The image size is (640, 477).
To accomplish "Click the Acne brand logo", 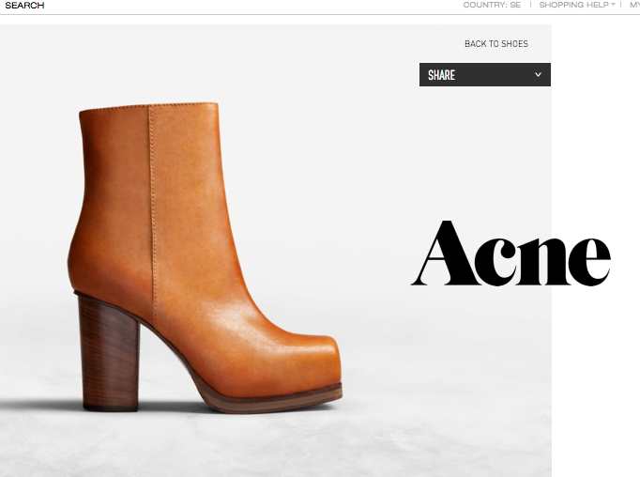I will point(510,254).
